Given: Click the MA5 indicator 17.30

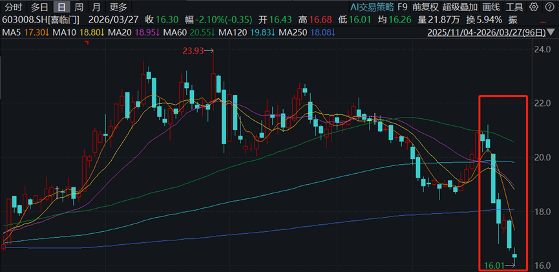Looking at the screenshot, I should point(36,33).
